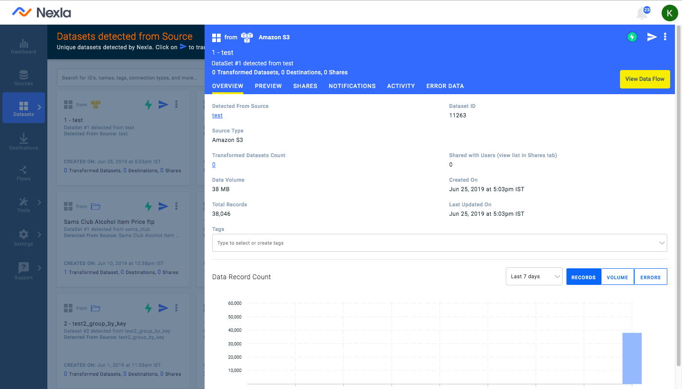Expand the Datasets sidebar chevron
This screenshot has width=682, height=389.
coord(39,107)
